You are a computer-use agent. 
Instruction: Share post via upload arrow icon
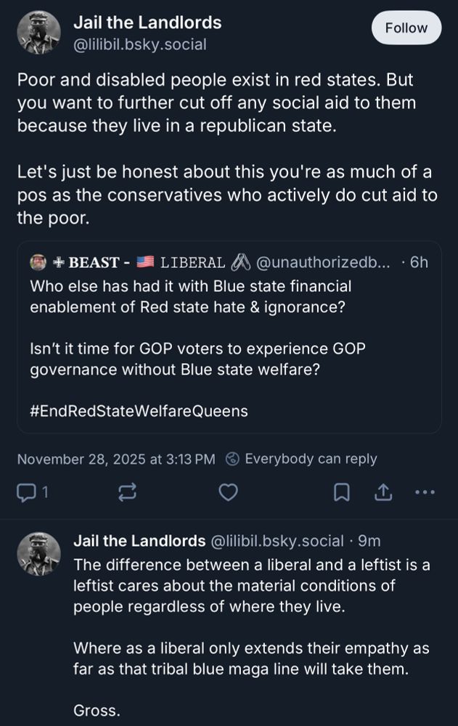[383, 493]
